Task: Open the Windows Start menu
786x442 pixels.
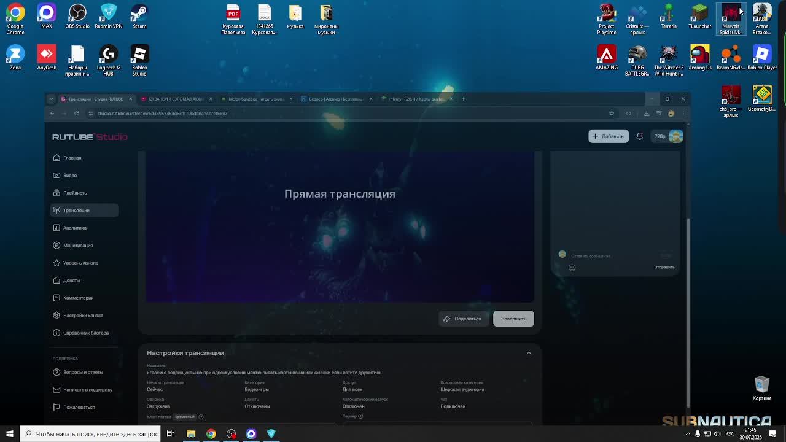Action: (9, 434)
